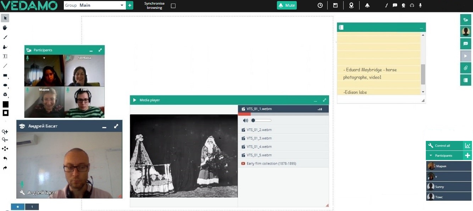The image size is (473, 211).
Task: Expand the Media player window
Action: tap(324, 100)
